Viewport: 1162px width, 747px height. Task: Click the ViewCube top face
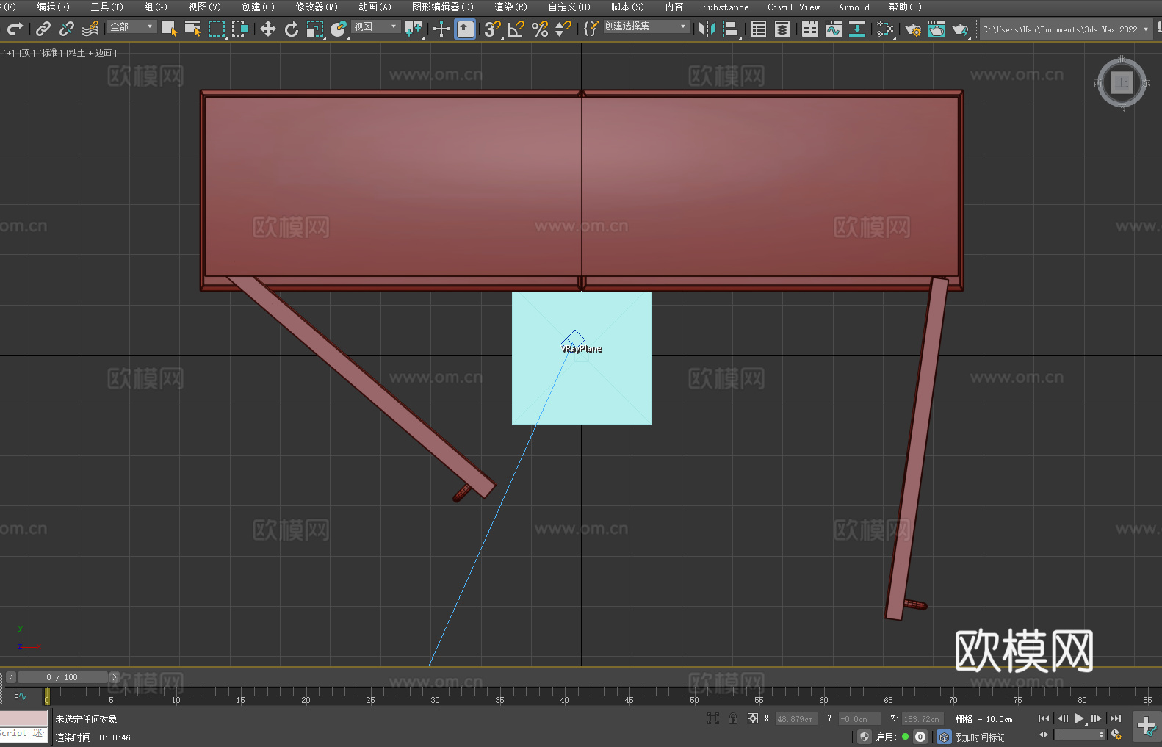tap(1122, 82)
